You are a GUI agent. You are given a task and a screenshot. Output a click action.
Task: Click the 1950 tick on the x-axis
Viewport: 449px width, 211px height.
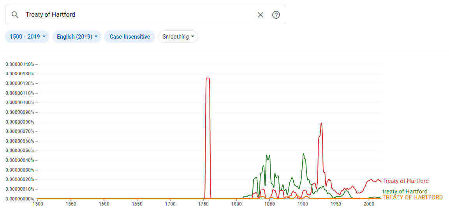336,204
